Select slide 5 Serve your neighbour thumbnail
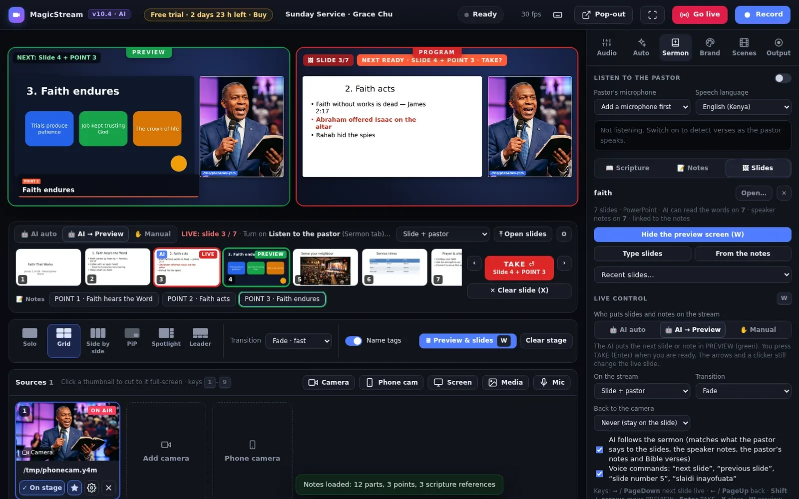Image resolution: width=799 pixels, height=499 pixels. pos(326,267)
